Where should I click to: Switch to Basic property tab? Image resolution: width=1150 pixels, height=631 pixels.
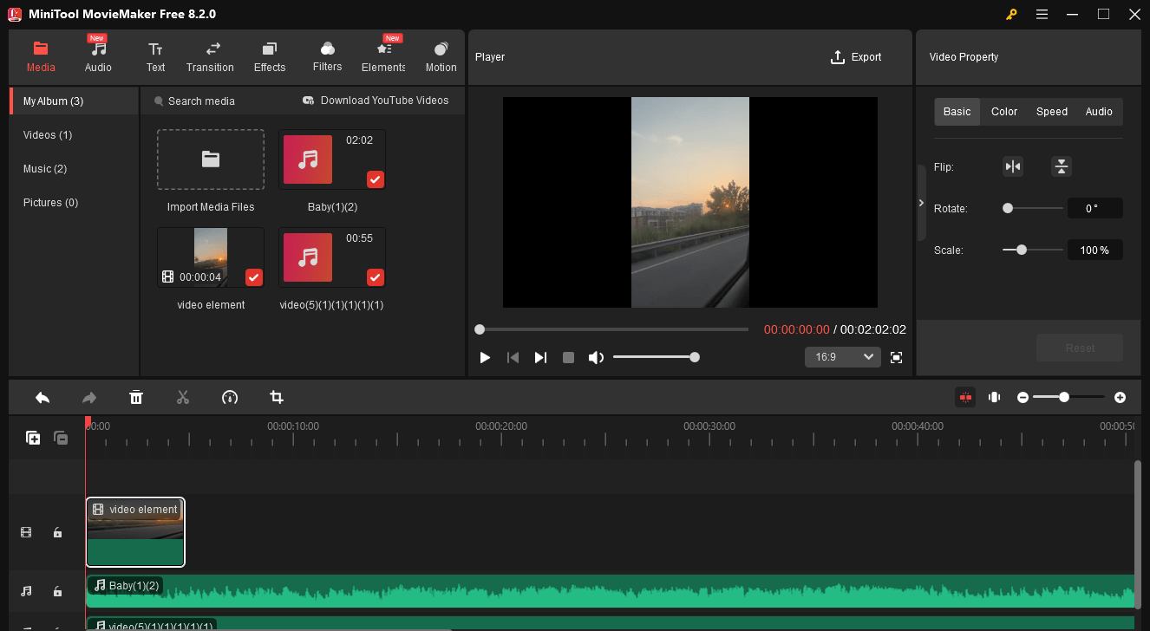point(957,112)
